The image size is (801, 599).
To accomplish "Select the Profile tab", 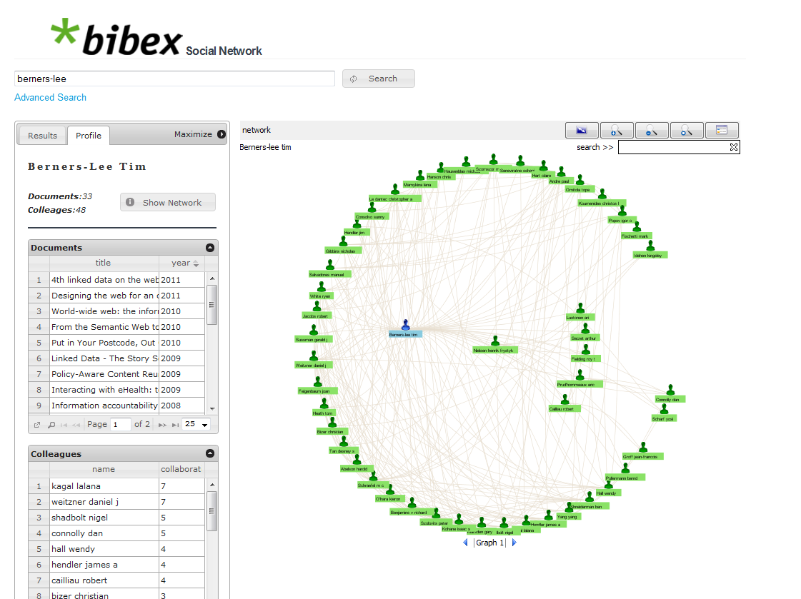I will [x=89, y=136].
